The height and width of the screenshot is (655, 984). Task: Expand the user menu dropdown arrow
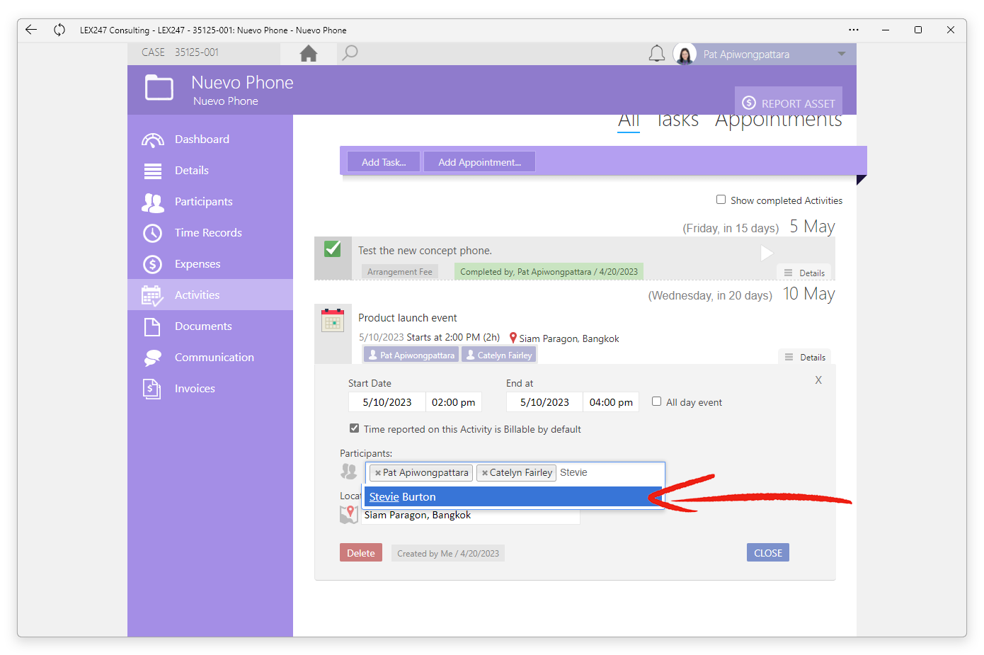[842, 54]
